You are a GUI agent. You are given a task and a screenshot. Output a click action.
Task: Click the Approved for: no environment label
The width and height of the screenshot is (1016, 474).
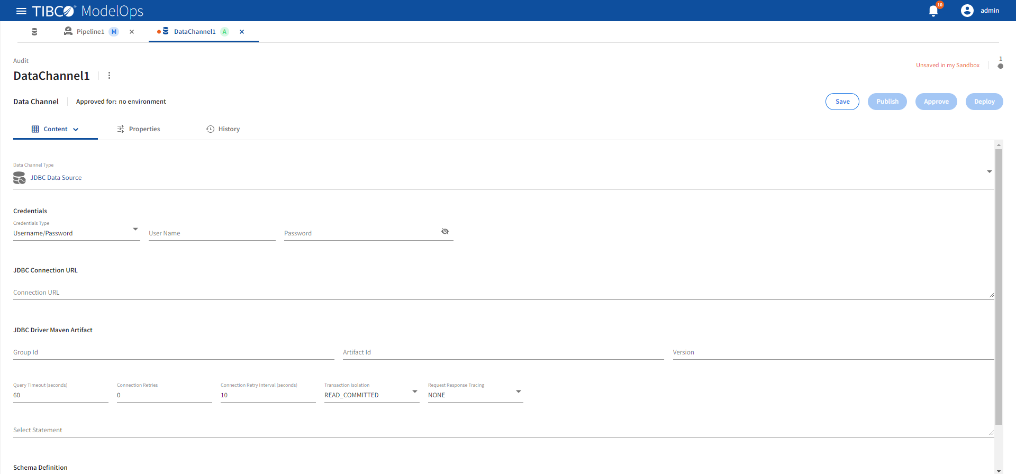click(121, 102)
